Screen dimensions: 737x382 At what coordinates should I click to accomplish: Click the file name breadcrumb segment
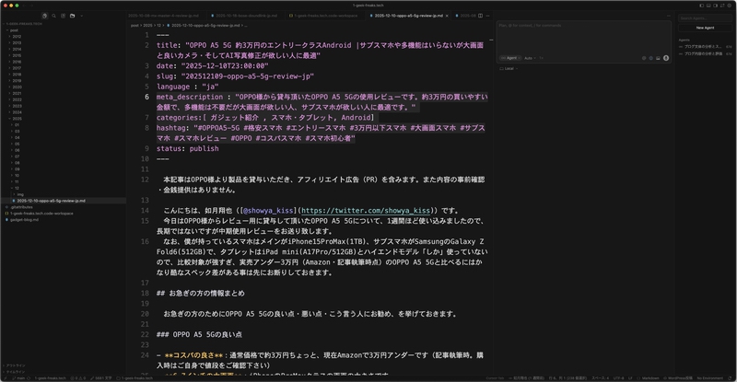(205, 26)
